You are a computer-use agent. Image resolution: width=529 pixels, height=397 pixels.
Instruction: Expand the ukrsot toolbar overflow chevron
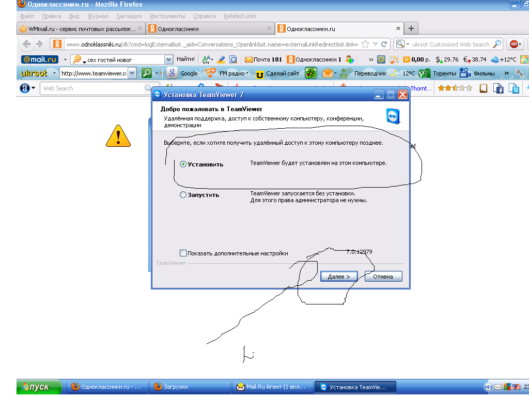[506, 73]
